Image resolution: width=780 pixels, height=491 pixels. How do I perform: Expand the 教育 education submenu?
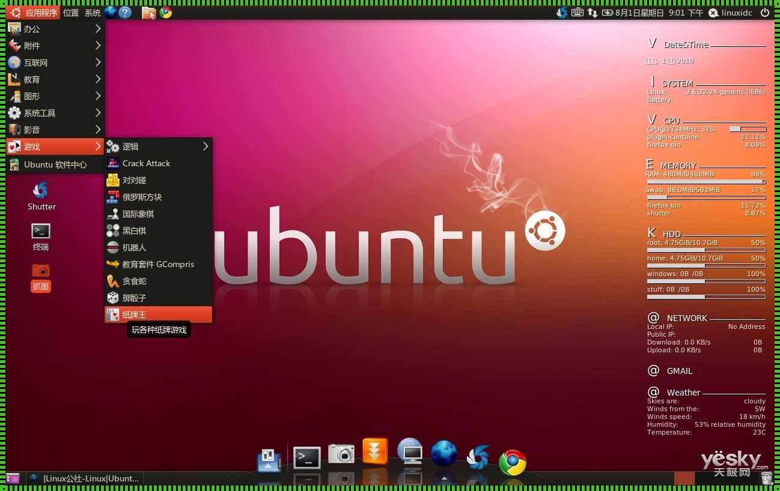coord(55,79)
